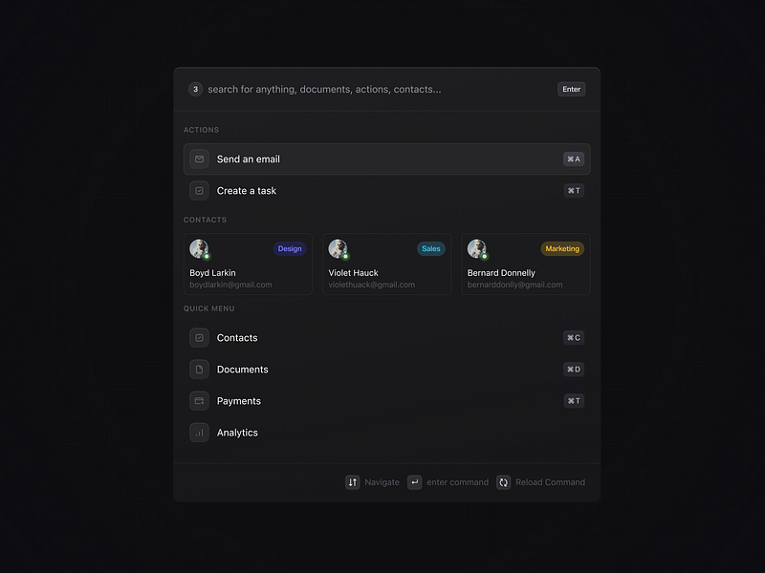Click the Marketing tag on Bernard Donnelly's card
The height and width of the screenshot is (573, 765).
pos(561,248)
